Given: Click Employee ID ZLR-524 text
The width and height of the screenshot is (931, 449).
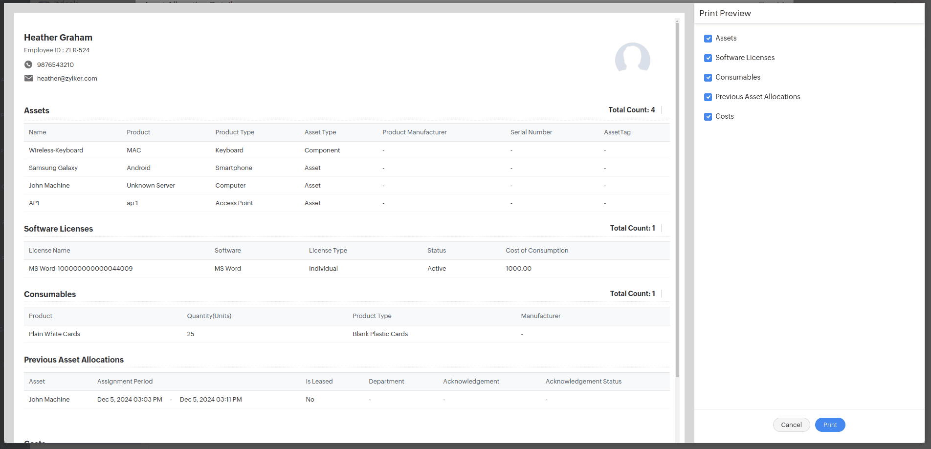Looking at the screenshot, I should click(57, 50).
